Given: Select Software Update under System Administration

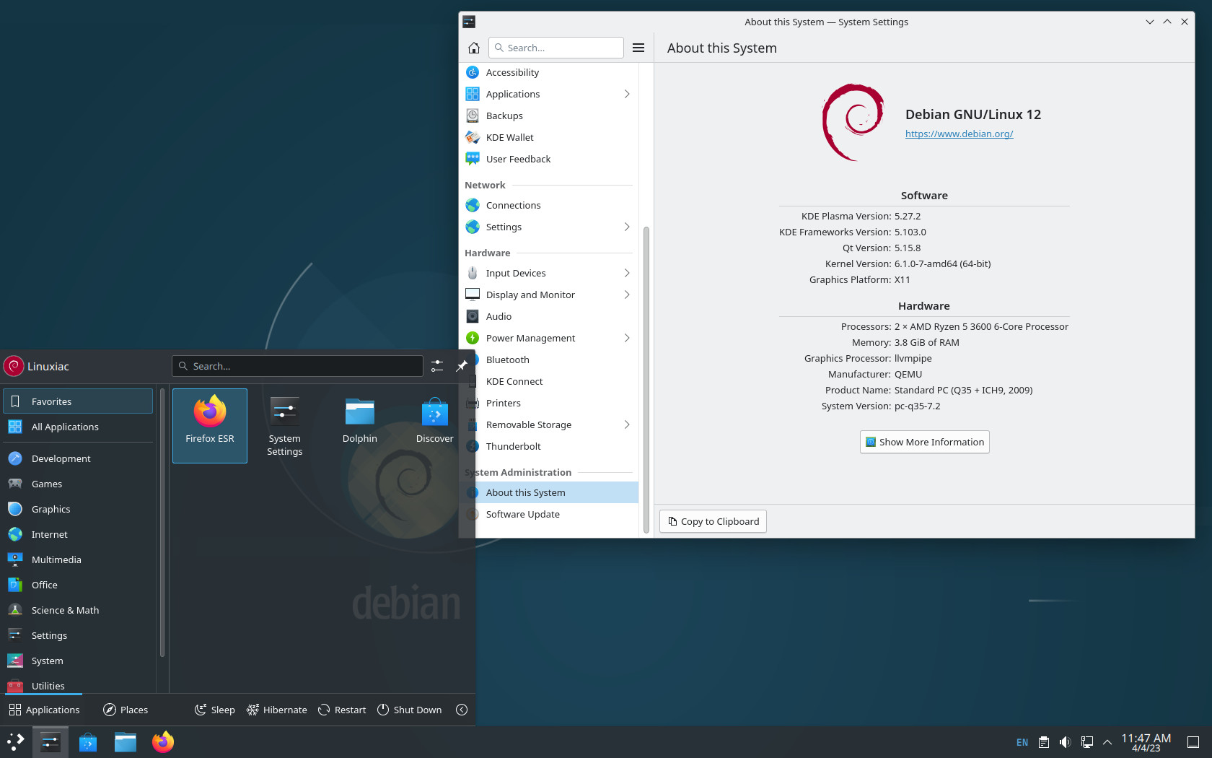Looking at the screenshot, I should pos(522,514).
